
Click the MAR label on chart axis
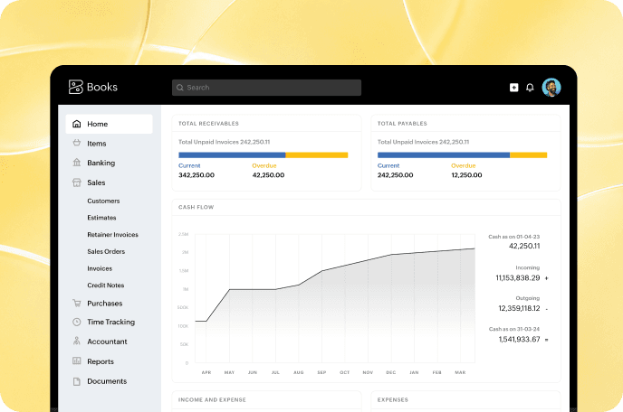(x=460, y=372)
